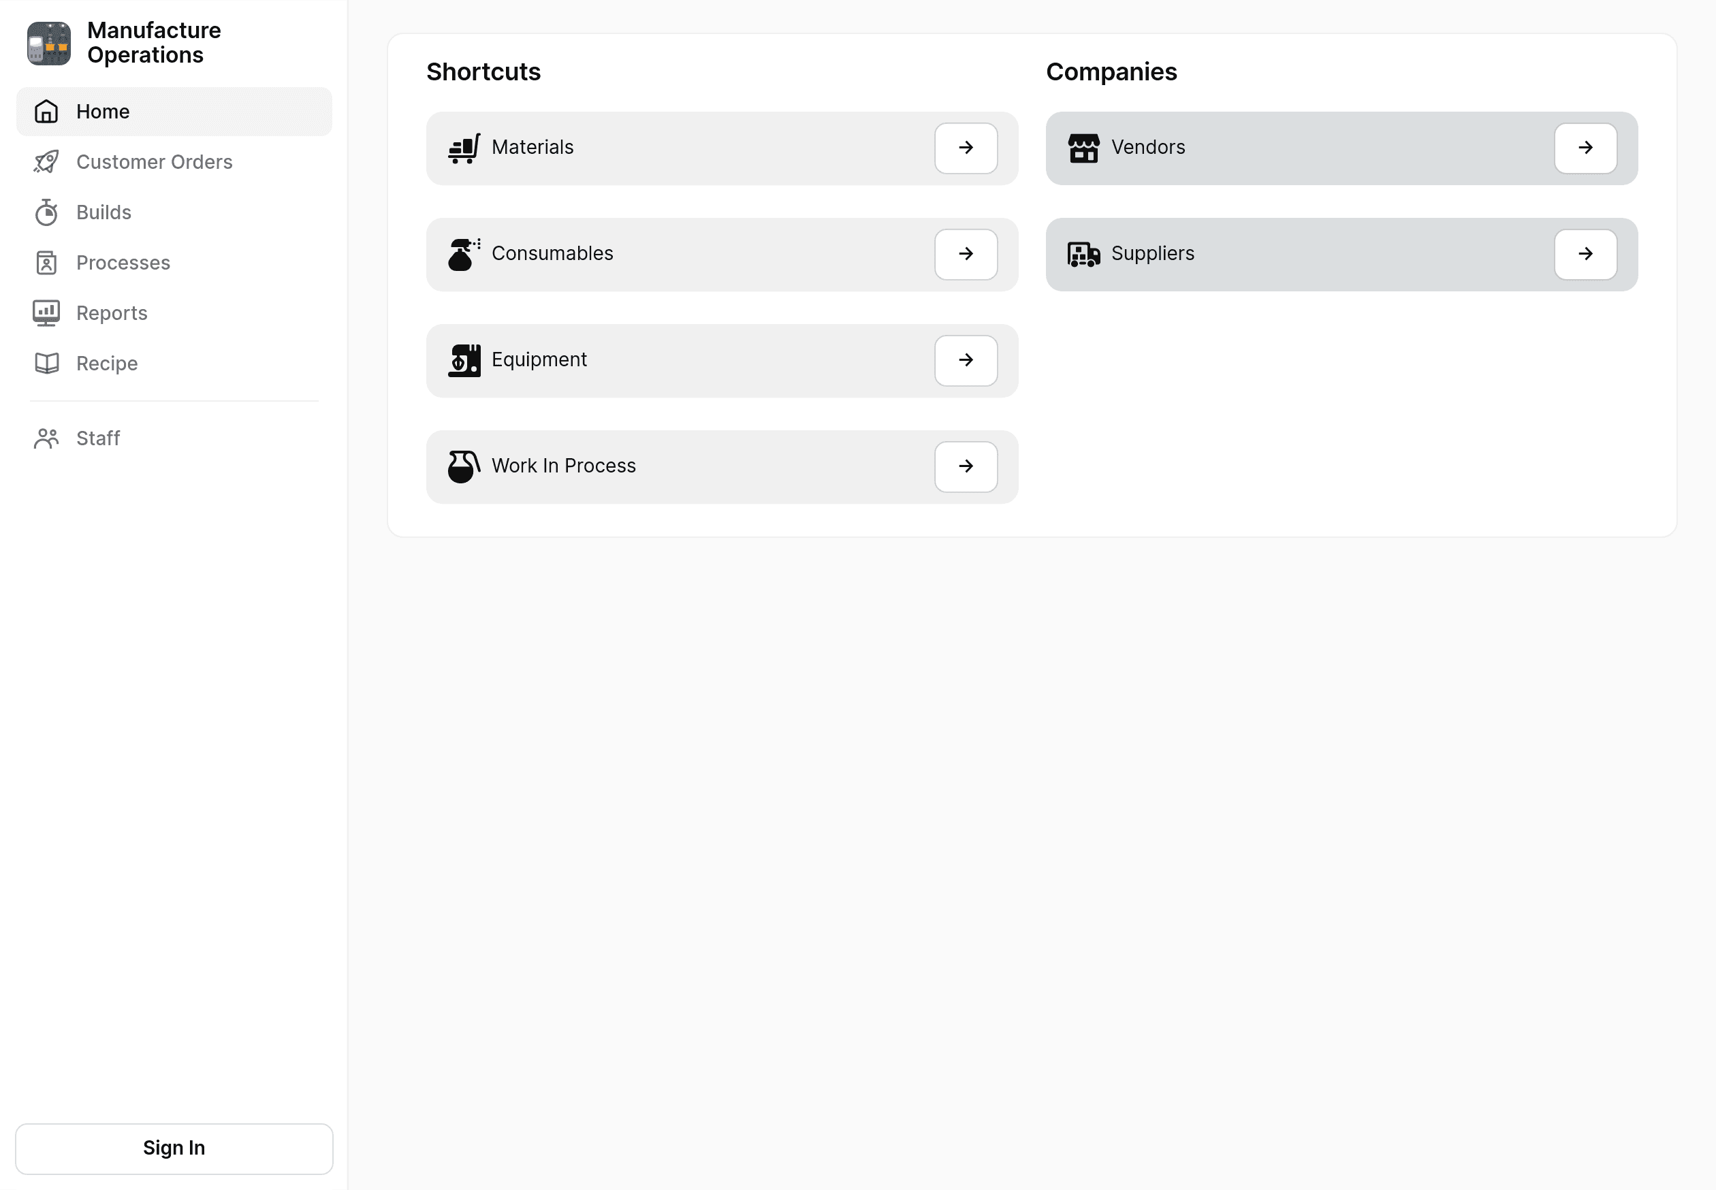
Task: Click the Processes sidebar item
Action: tap(123, 262)
